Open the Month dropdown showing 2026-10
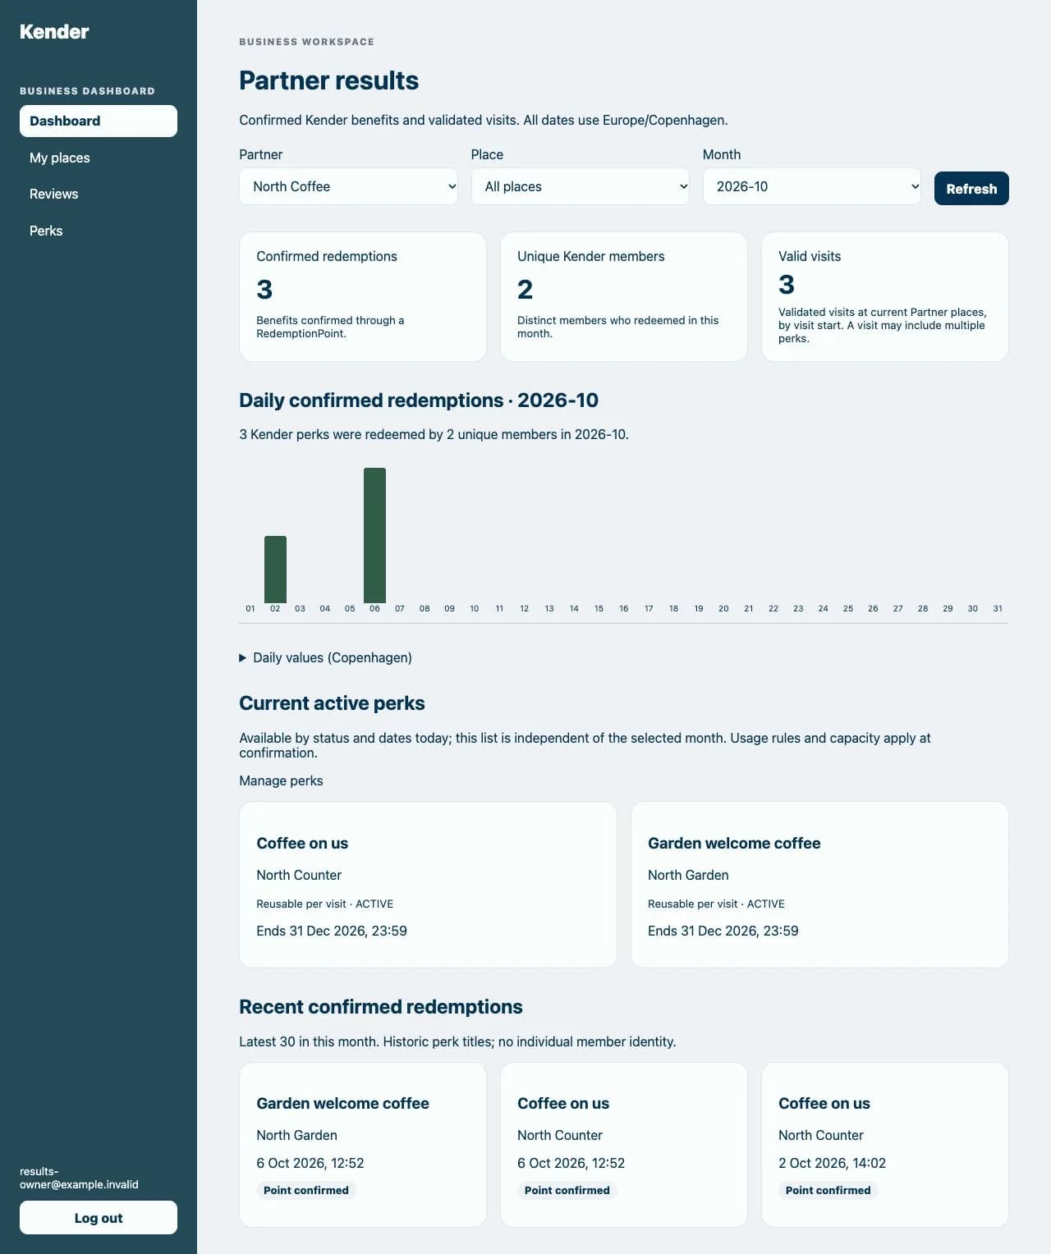The width and height of the screenshot is (1051, 1254). [811, 186]
